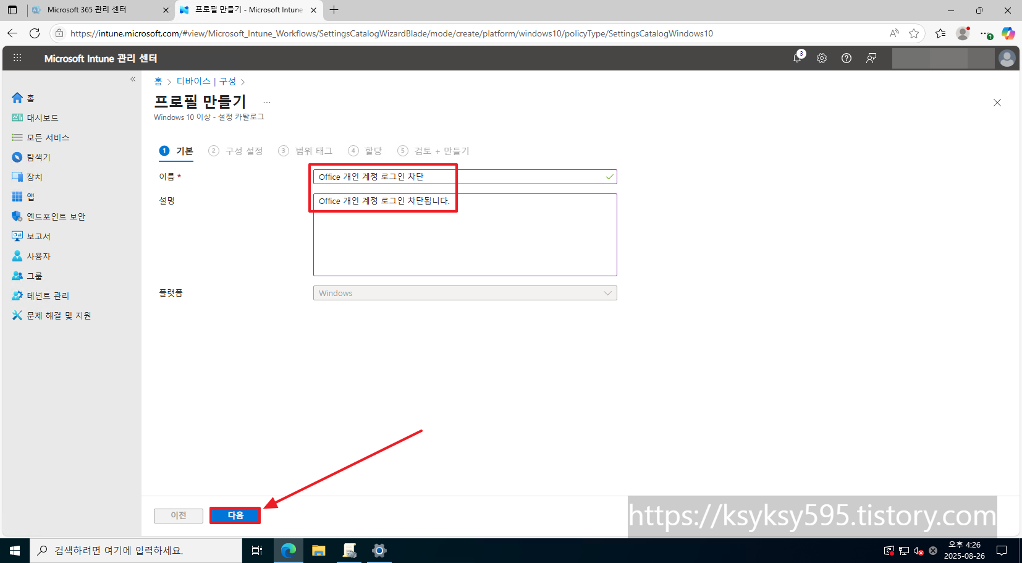
Task: Collapse the left navigation sidebar
Action: point(133,79)
